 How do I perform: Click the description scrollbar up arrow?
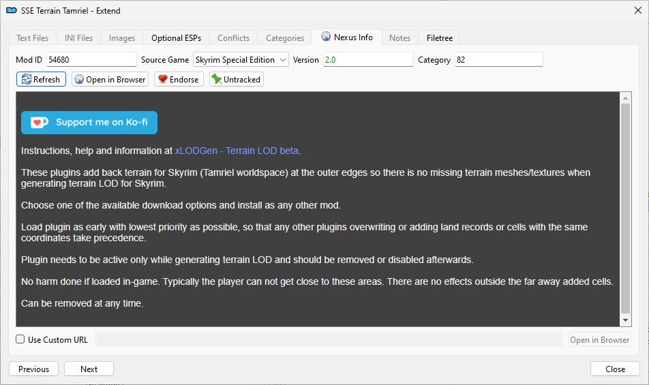(625, 98)
